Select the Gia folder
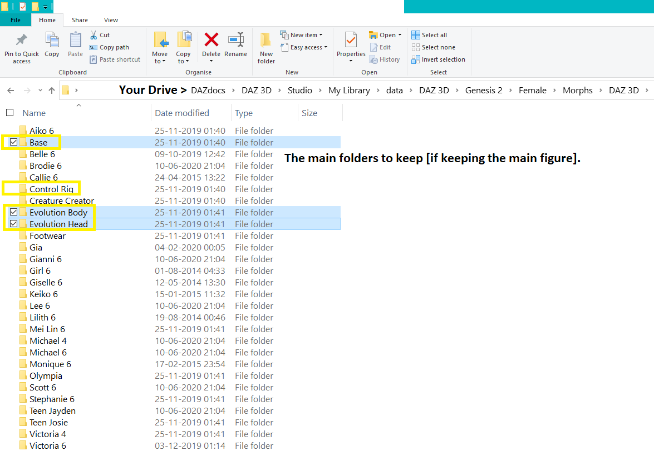Viewport: 654px width, 451px height. [36, 247]
